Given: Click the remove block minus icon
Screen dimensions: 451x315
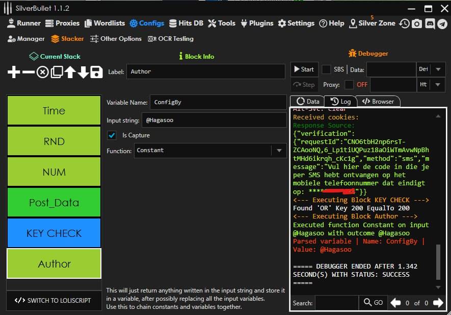Looking at the screenshot, I should (29, 72).
